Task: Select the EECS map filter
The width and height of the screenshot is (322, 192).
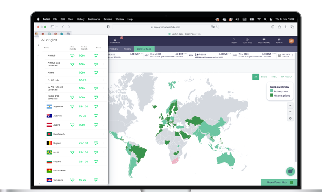Action: tap(264, 77)
